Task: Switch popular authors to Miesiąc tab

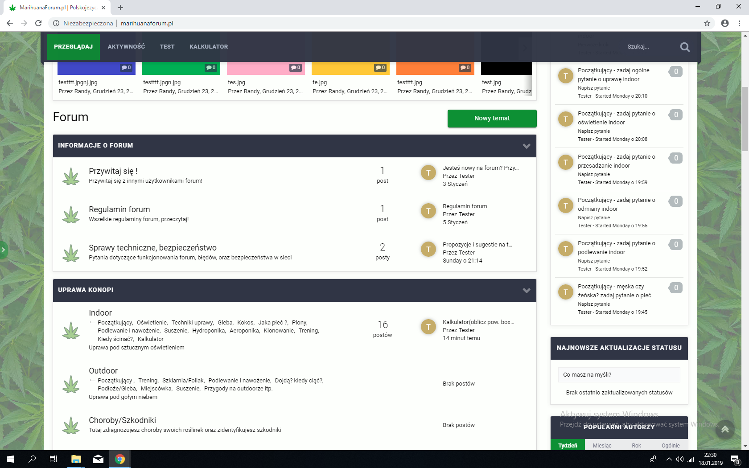Action: point(602,445)
